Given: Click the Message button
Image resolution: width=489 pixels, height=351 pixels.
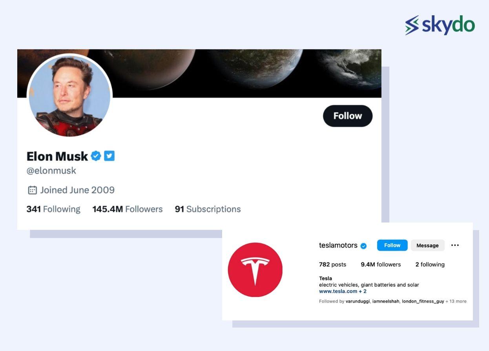Looking at the screenshot, I should (x=427, y=245).
